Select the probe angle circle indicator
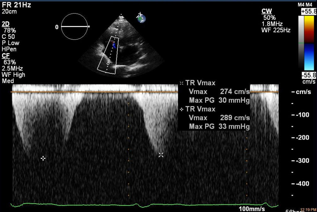 (74, 27)
